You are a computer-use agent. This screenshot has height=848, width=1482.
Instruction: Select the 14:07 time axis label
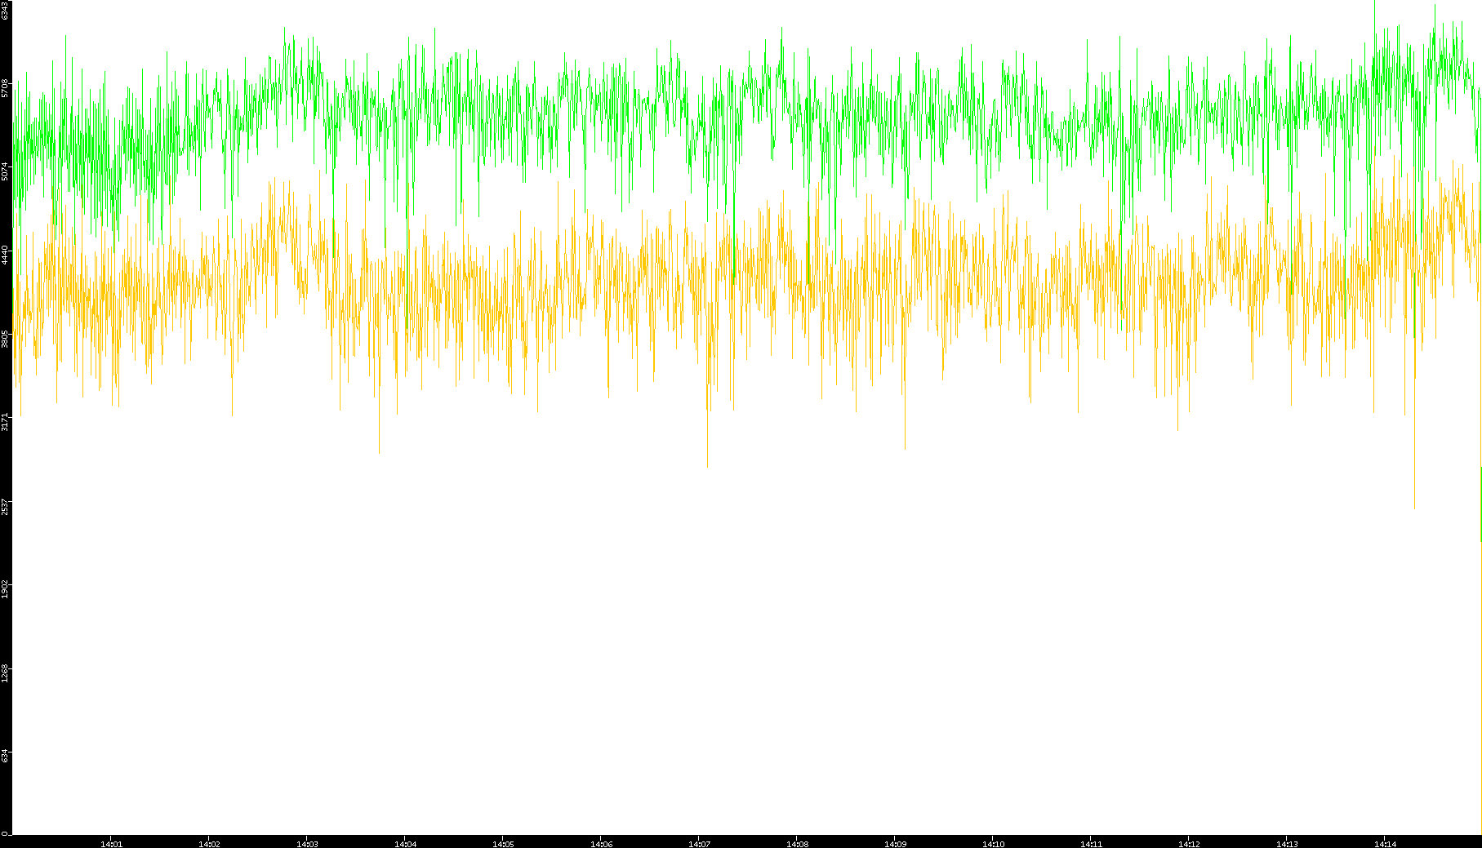(x=699, y=844)
